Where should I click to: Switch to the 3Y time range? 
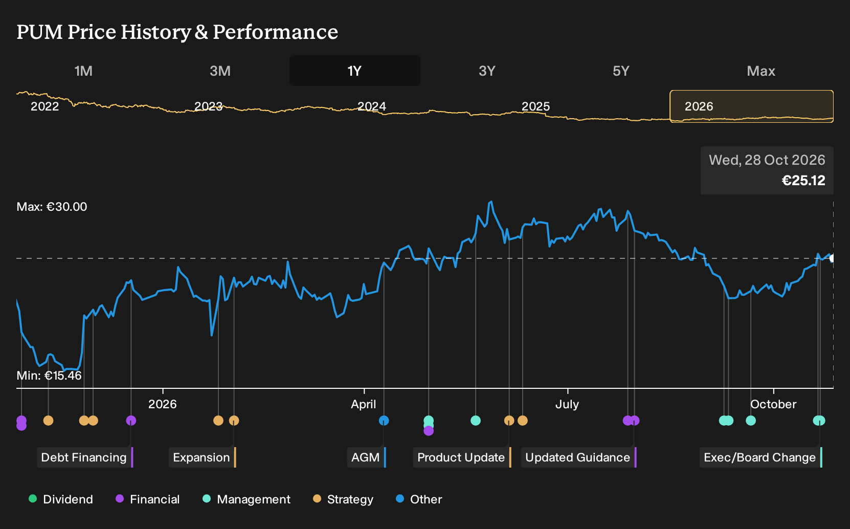[487, 71]
